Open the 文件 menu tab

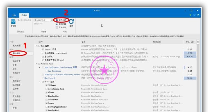pyautogui.click(x=14, y=15)
